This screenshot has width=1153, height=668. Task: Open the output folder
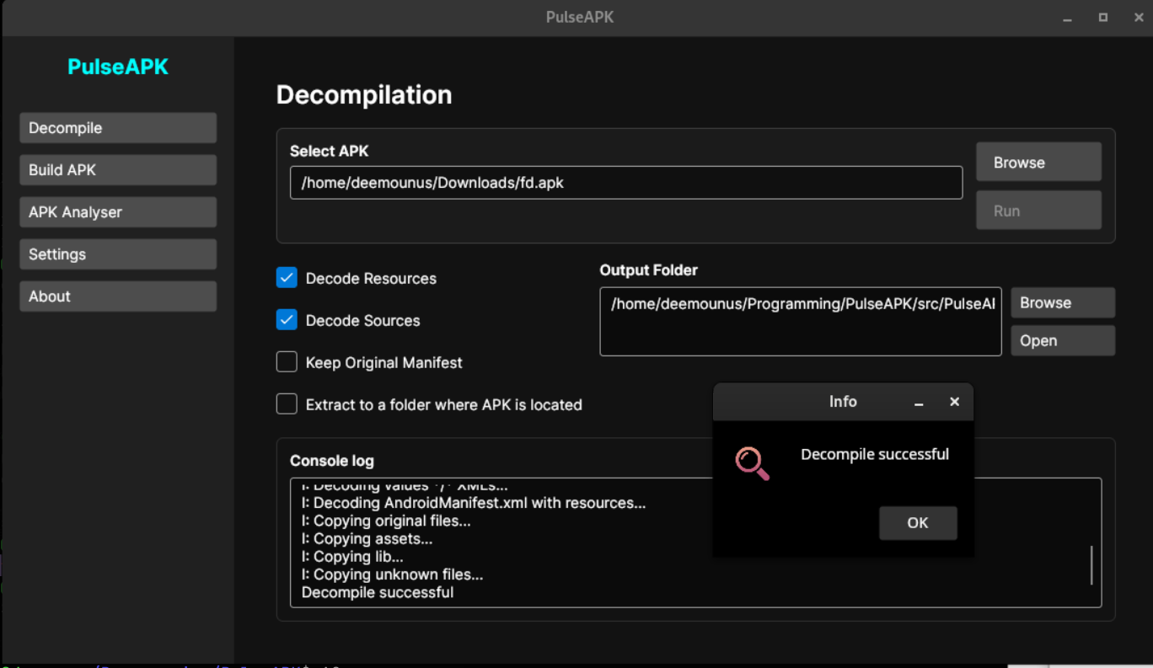(1063, 341)
